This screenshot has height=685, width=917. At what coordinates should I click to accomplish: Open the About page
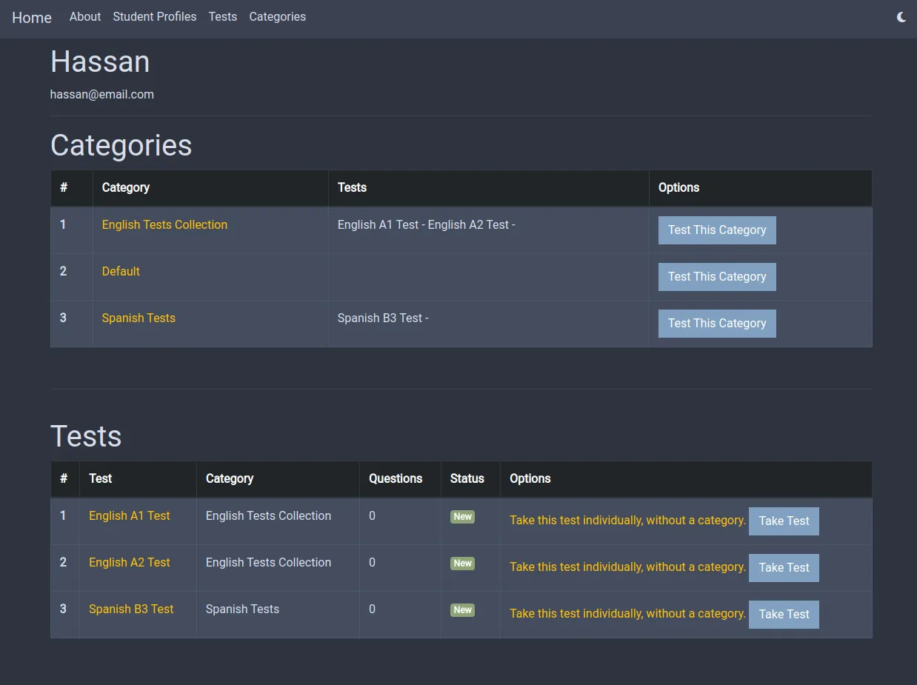click(85, 16)
